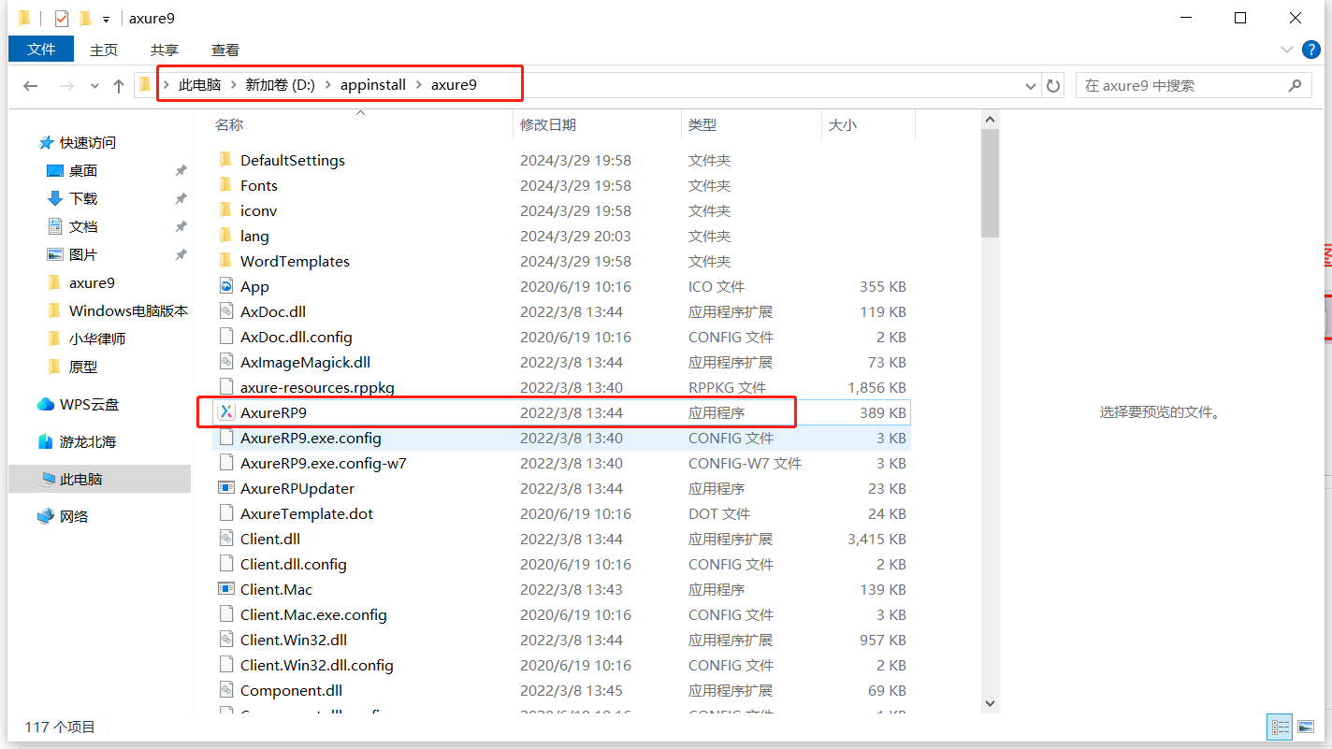The width and height of the screenshot is (1332, 749).
Task: Open the Quick Access Toolbar customize dropdown
Action: coord(106,19)
